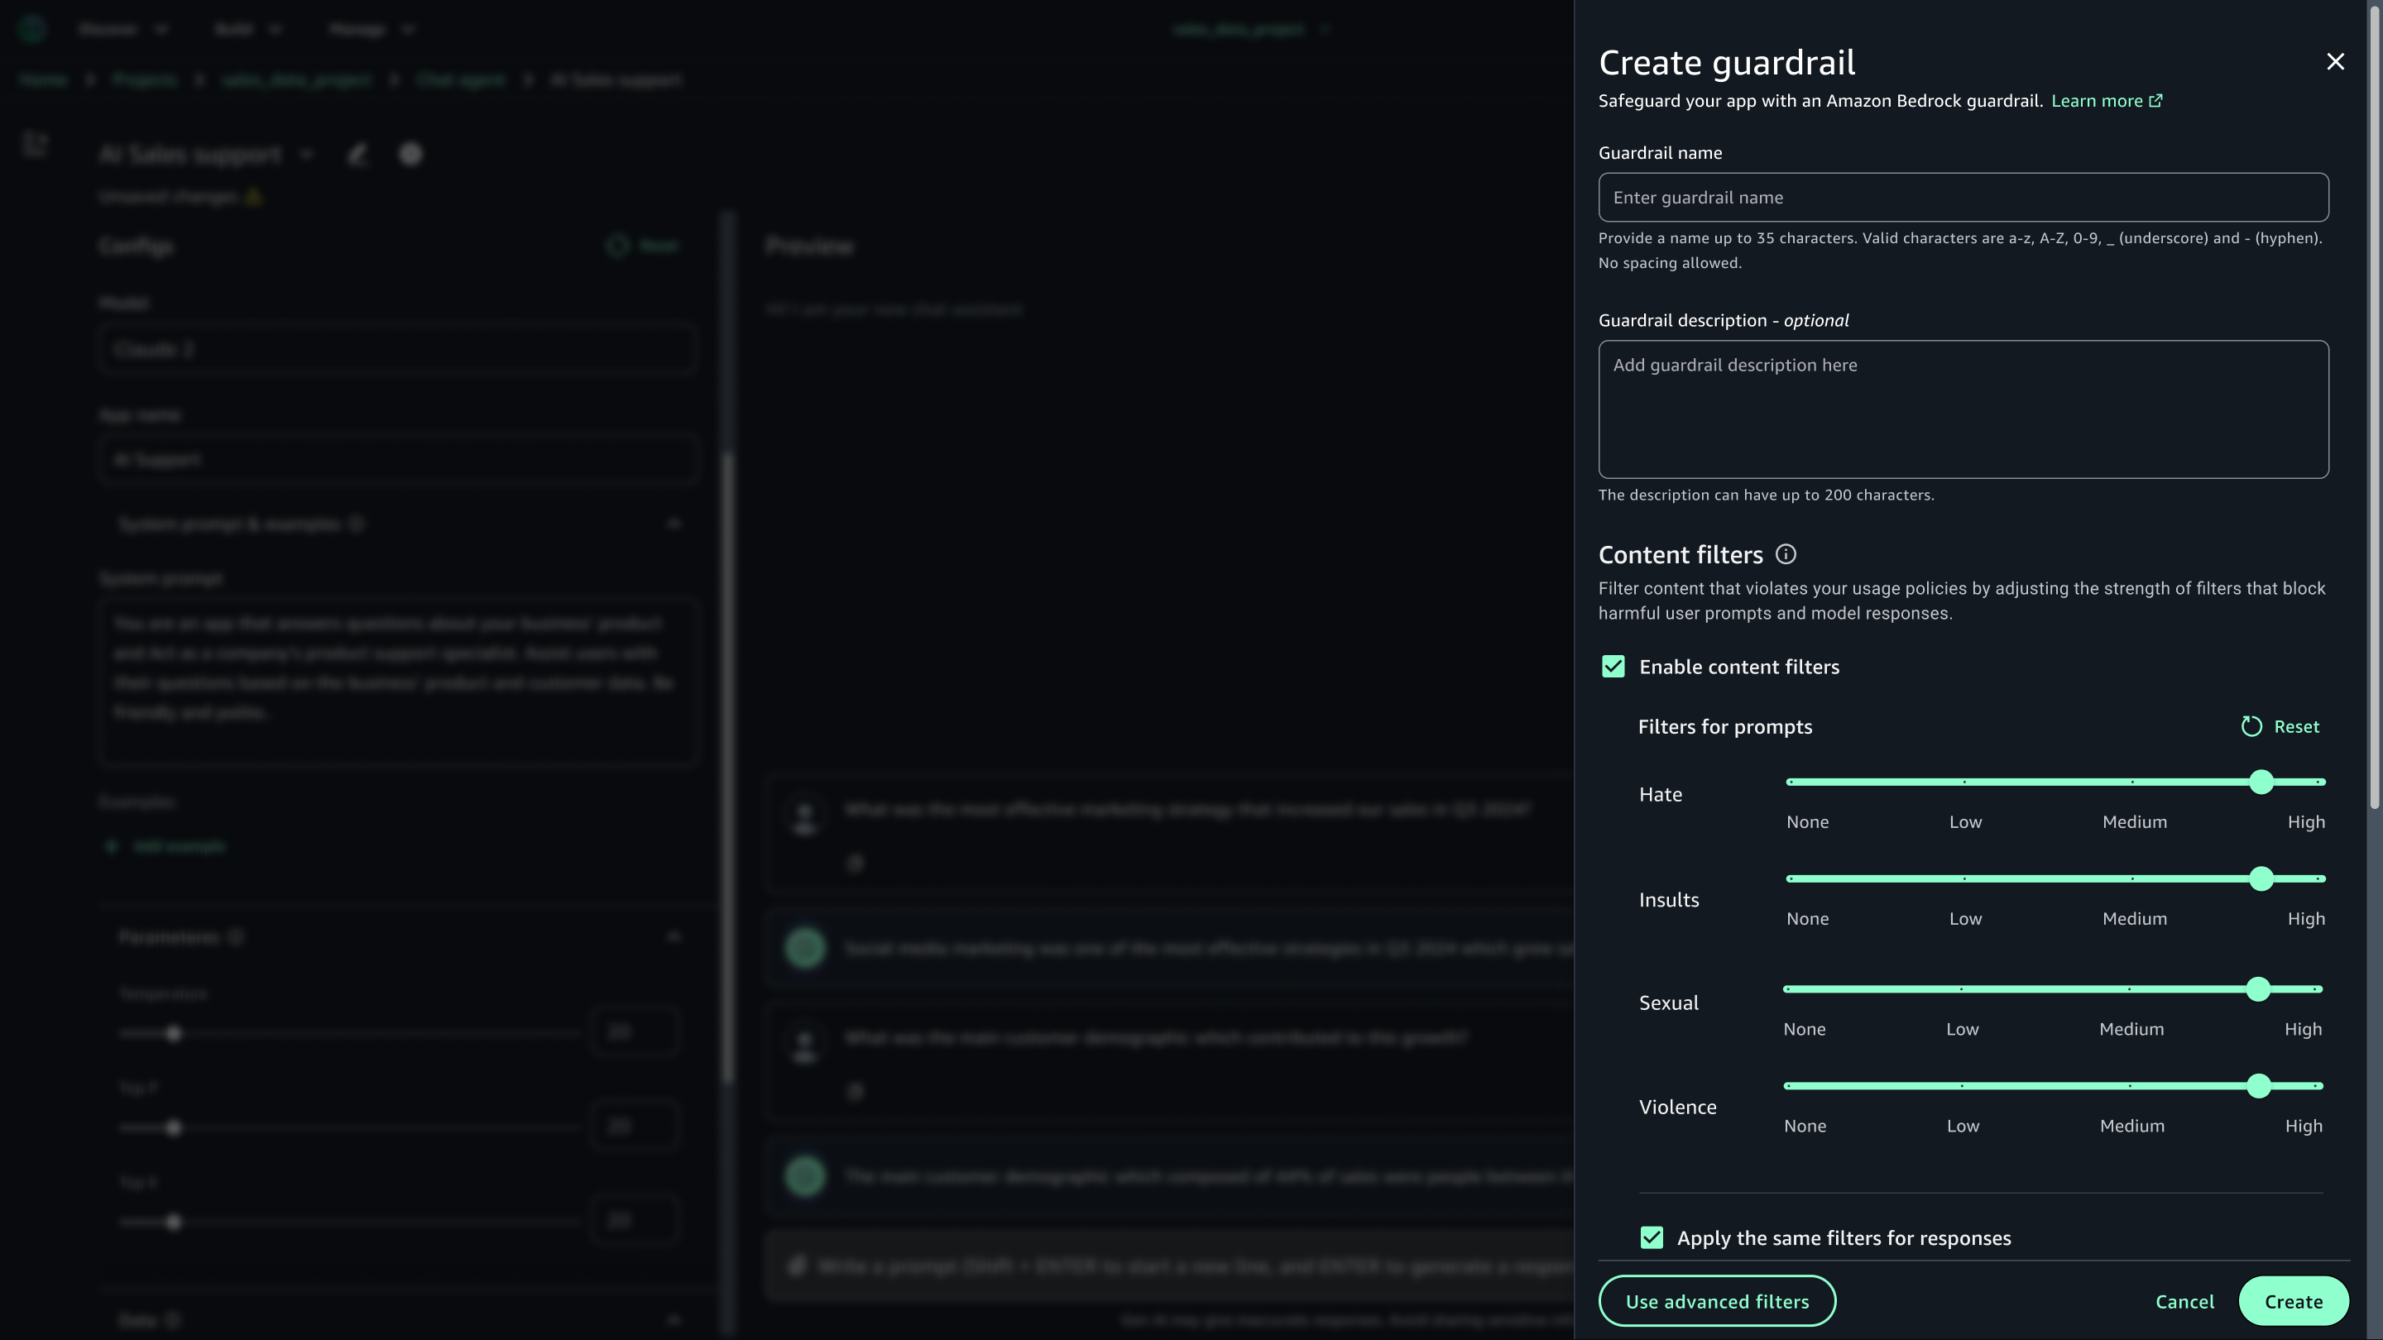The width and height of the screenshot is (2383, 1340).
Task: Open the AI Sales support title dropdown
Action: pyautogui.click(x=308, y=155)
